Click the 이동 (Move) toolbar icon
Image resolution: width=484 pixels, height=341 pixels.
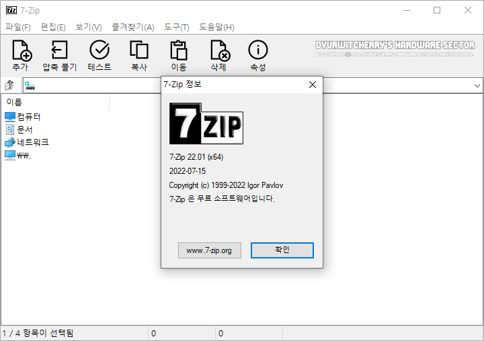click(x=179, y=50)
